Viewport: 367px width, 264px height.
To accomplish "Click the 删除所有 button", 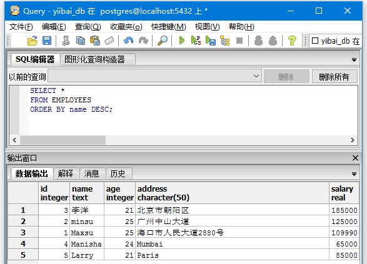I will [x=334, y=76].
